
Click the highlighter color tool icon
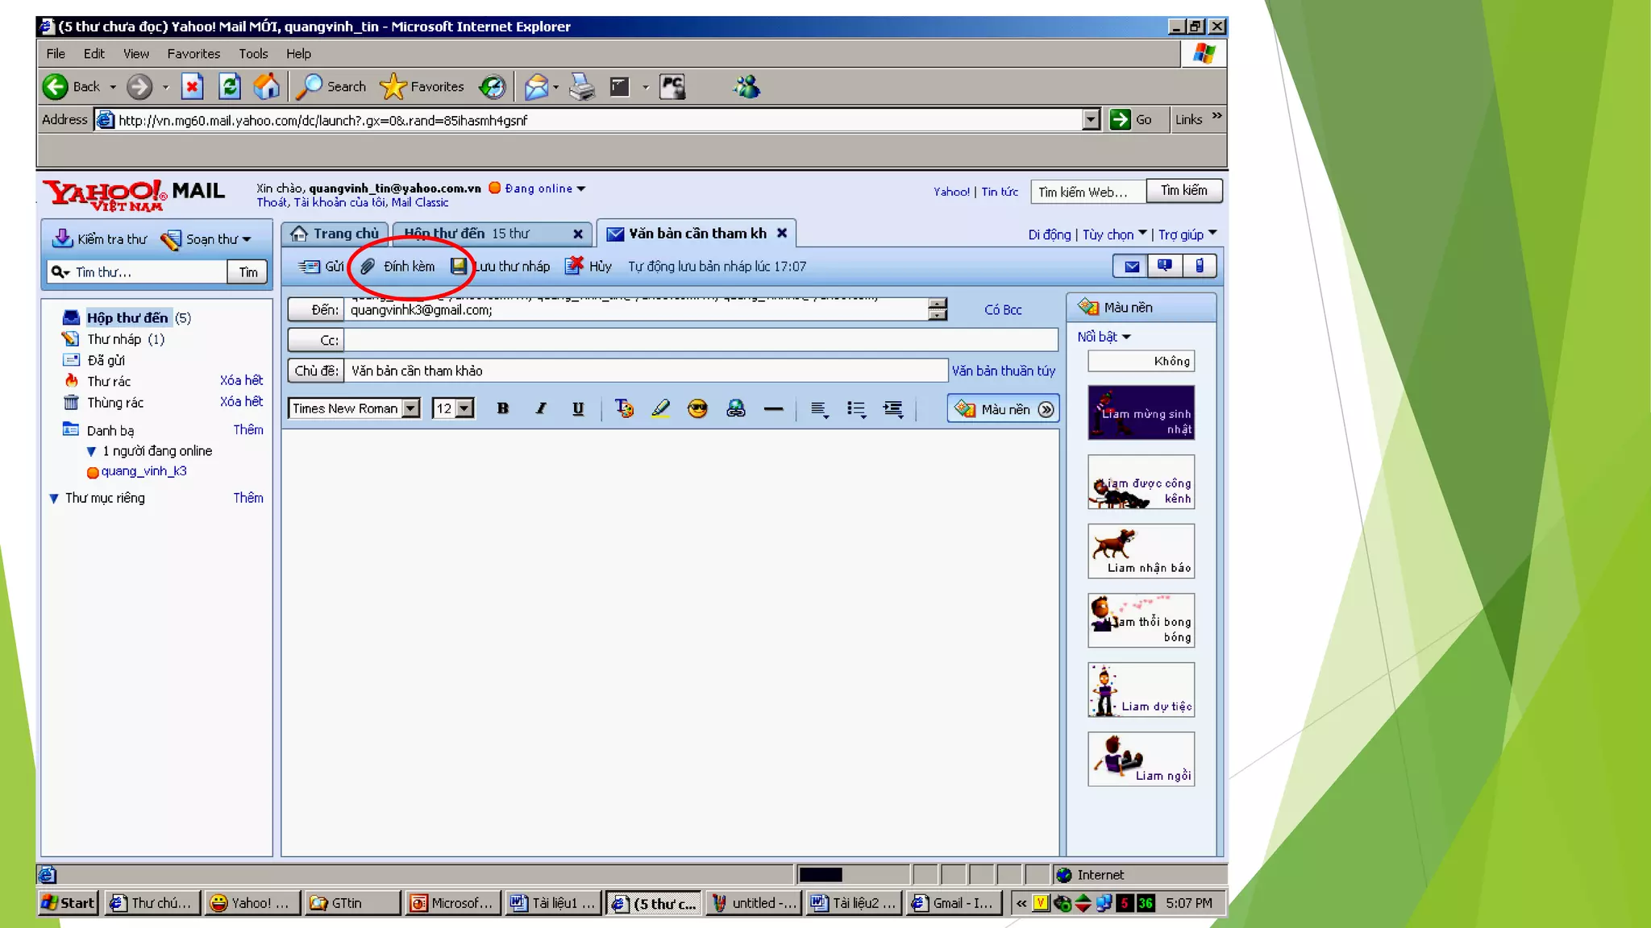point(661,409)
